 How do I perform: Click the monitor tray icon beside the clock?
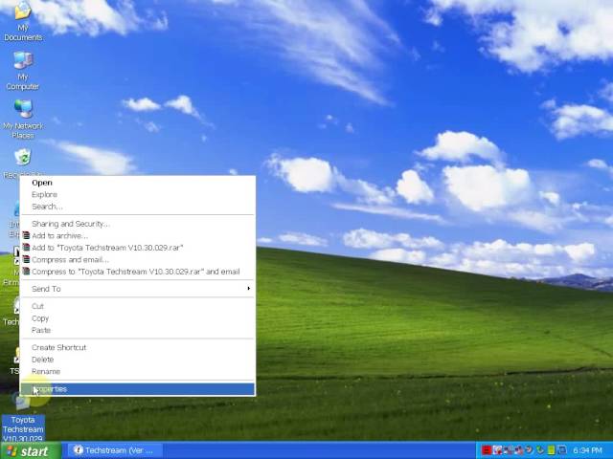click(562, 450)
